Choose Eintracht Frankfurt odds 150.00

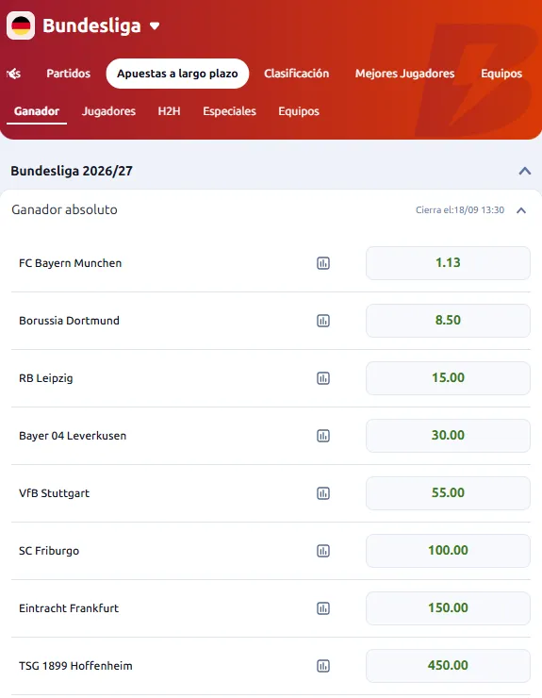(448, 608)
